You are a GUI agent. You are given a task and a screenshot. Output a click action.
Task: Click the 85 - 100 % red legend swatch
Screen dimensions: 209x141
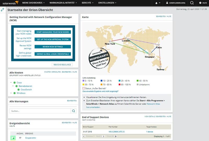pyautogui.click(x=120, y=85)
